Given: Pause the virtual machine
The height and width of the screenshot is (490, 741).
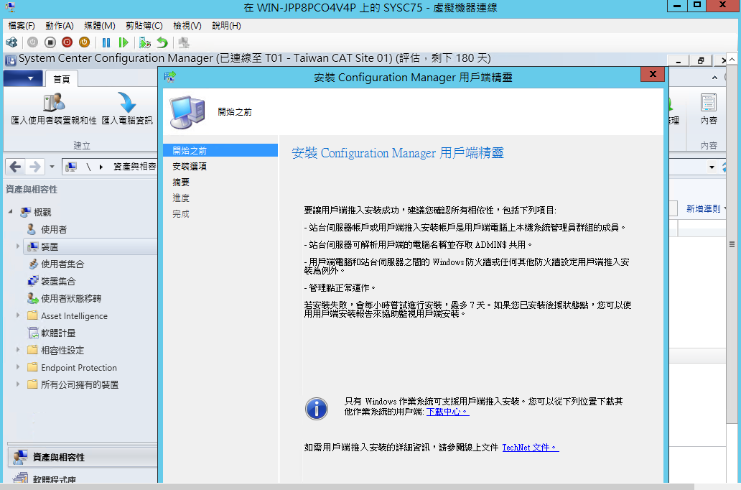Looking at the screenshot, I should coord(106,42).
